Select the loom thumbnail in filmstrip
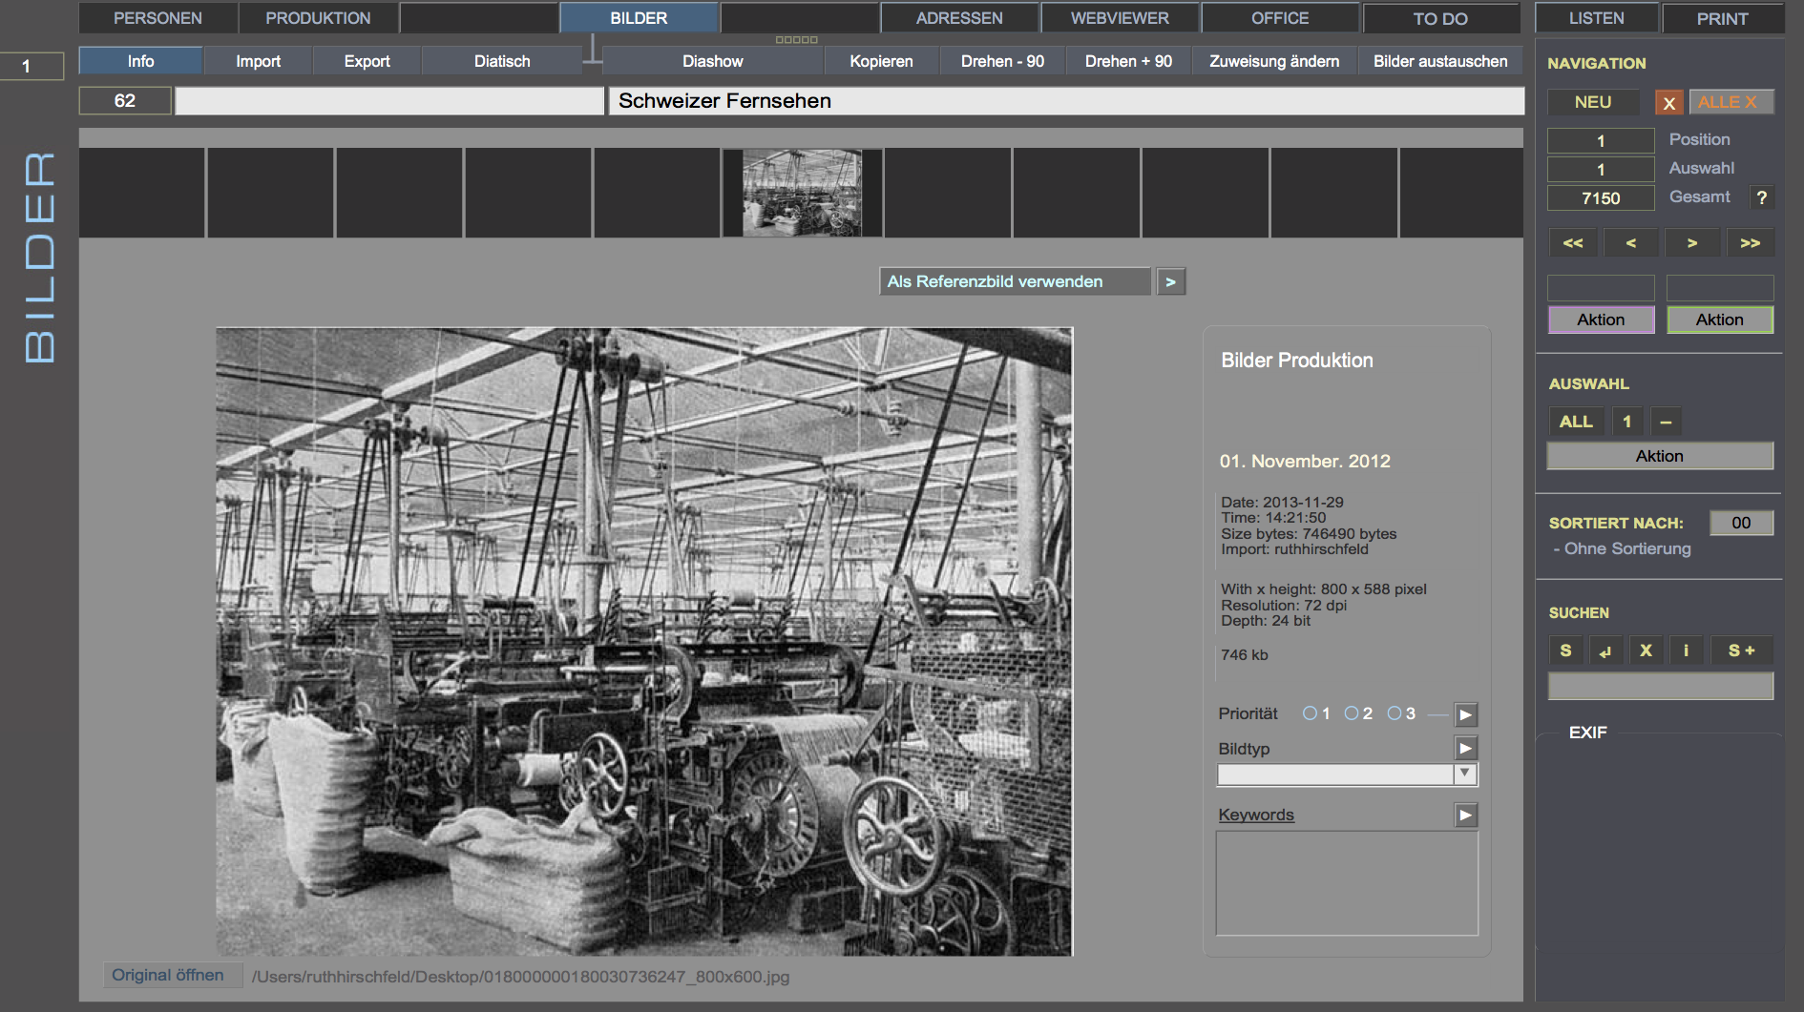Image resolution: width=1804 pixels, height=1012 pixels. [x=802, y=193]
